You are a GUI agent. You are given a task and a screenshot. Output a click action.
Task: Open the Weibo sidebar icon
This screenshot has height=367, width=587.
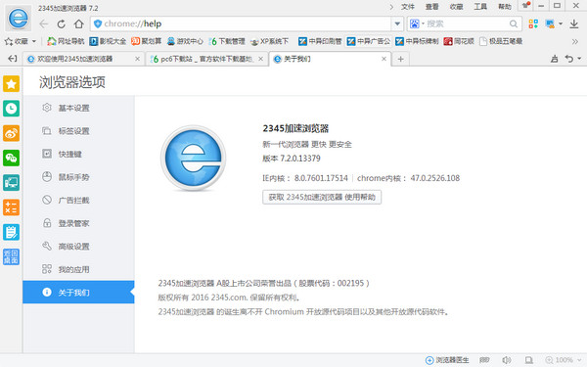(11, 133)
